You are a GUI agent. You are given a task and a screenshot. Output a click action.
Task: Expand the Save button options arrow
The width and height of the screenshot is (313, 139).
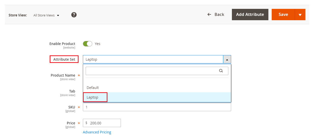point(300,15)
